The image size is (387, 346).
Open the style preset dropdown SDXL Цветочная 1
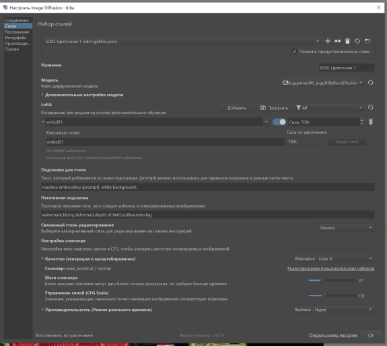182,41
